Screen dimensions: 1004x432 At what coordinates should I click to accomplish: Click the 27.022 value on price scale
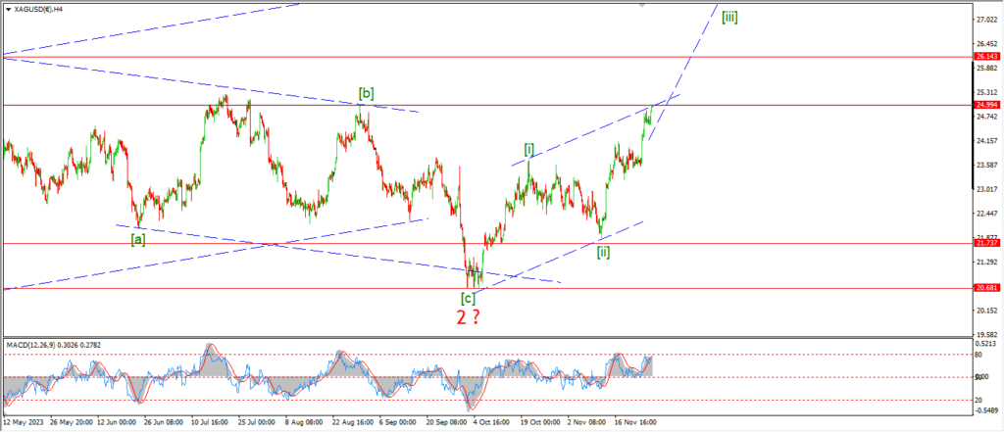[985, 20]
